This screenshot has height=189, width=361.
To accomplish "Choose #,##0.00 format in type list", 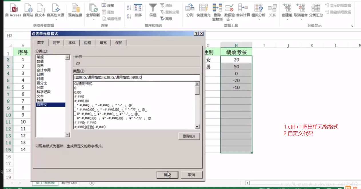I will 134,101.
